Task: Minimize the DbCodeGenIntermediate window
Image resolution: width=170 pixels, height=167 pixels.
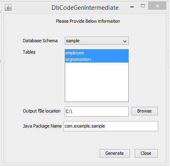Action: click(x=132, y=7)
